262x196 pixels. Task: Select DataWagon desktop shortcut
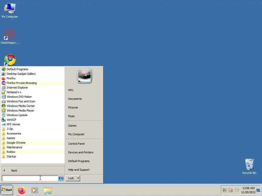point(10,36)
